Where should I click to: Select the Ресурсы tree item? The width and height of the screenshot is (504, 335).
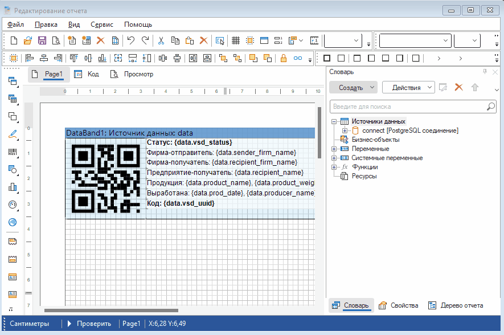click(x=364, y=176)
